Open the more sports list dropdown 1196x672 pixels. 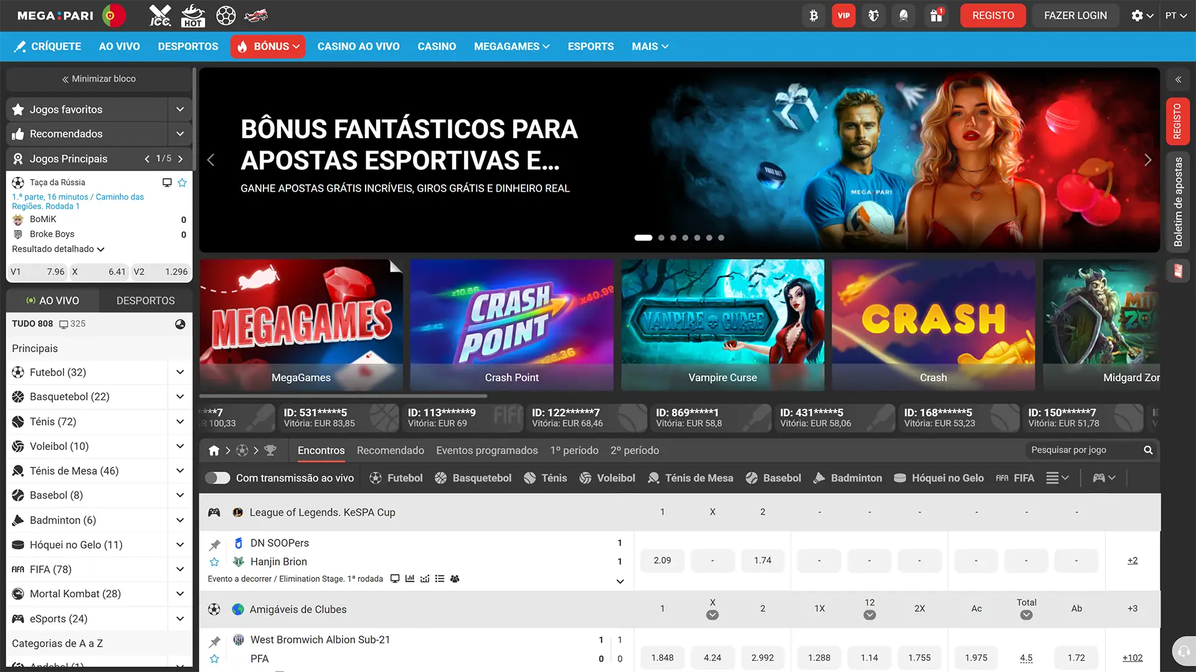point(1057,478)
